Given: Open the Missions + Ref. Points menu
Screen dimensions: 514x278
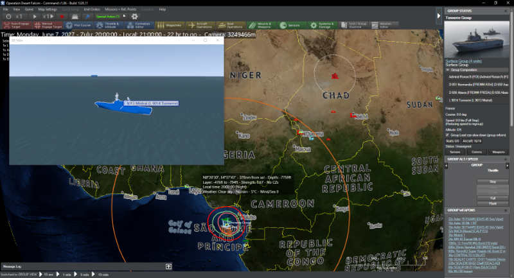Looking at the screenshot, I should [x=120, y=9].
